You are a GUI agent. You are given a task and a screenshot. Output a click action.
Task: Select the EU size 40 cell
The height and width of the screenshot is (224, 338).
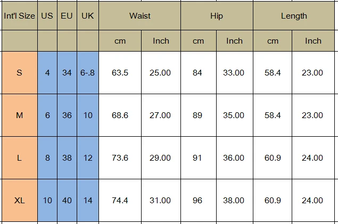tap(67, 201)
